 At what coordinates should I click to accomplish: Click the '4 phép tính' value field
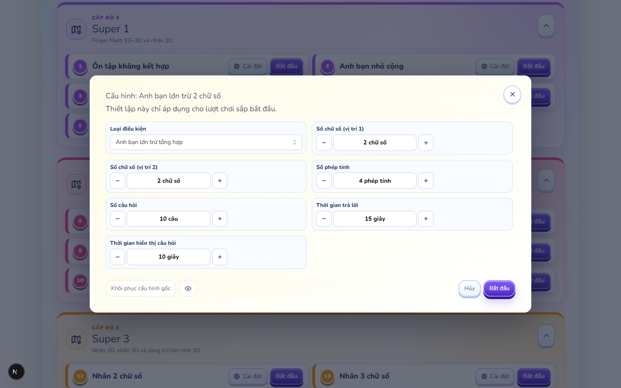pyautogui.click(x=375, y=181)
